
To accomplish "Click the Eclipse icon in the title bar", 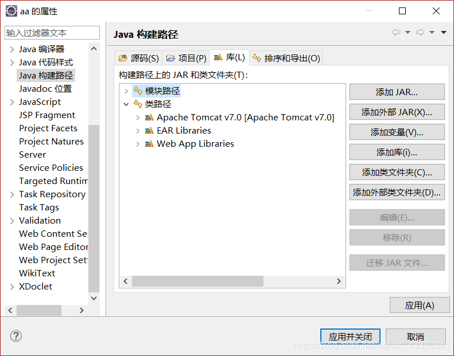I will point(11,11).
